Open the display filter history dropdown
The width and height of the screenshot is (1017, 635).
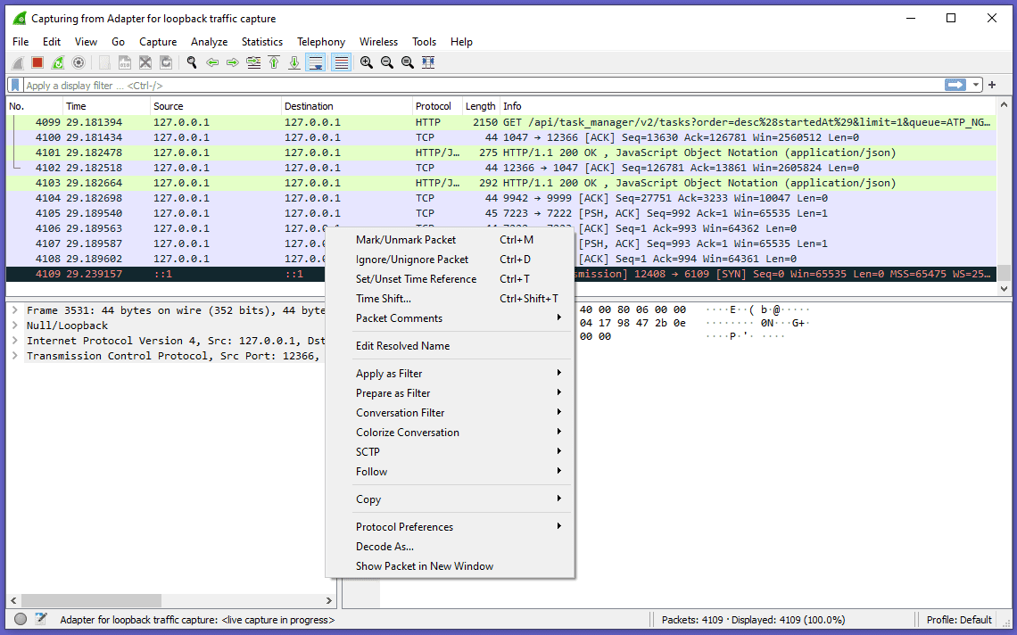pyautogui.click(x=977, y=86)
